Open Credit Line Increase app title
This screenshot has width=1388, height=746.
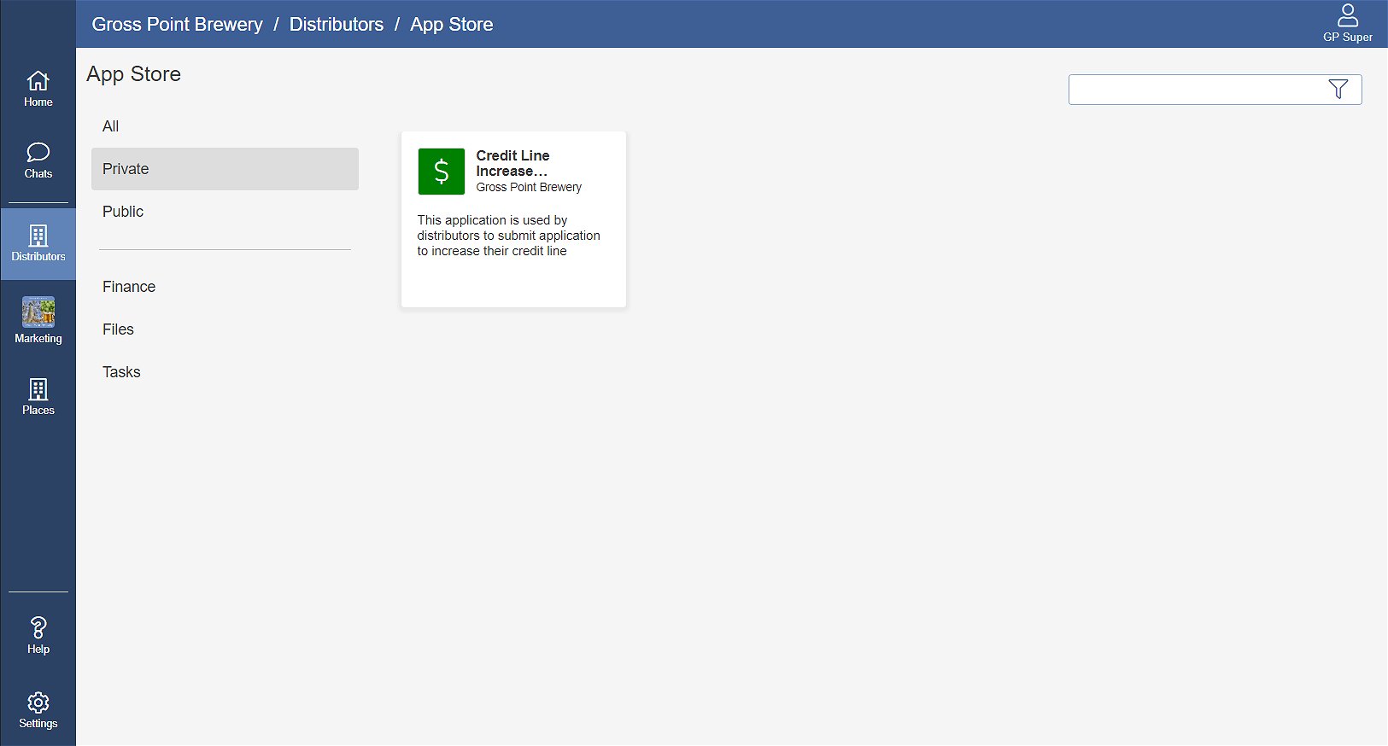(512, 163)
